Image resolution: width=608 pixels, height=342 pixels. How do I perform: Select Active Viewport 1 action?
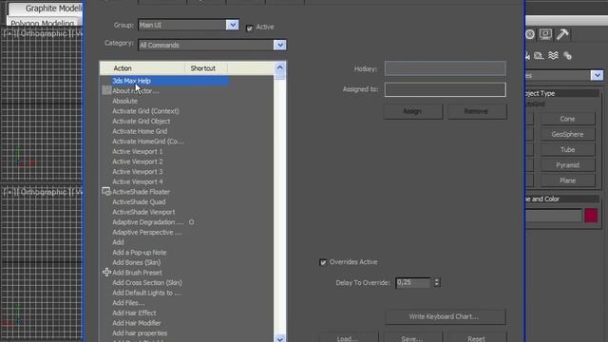click(x=138, y=151)
